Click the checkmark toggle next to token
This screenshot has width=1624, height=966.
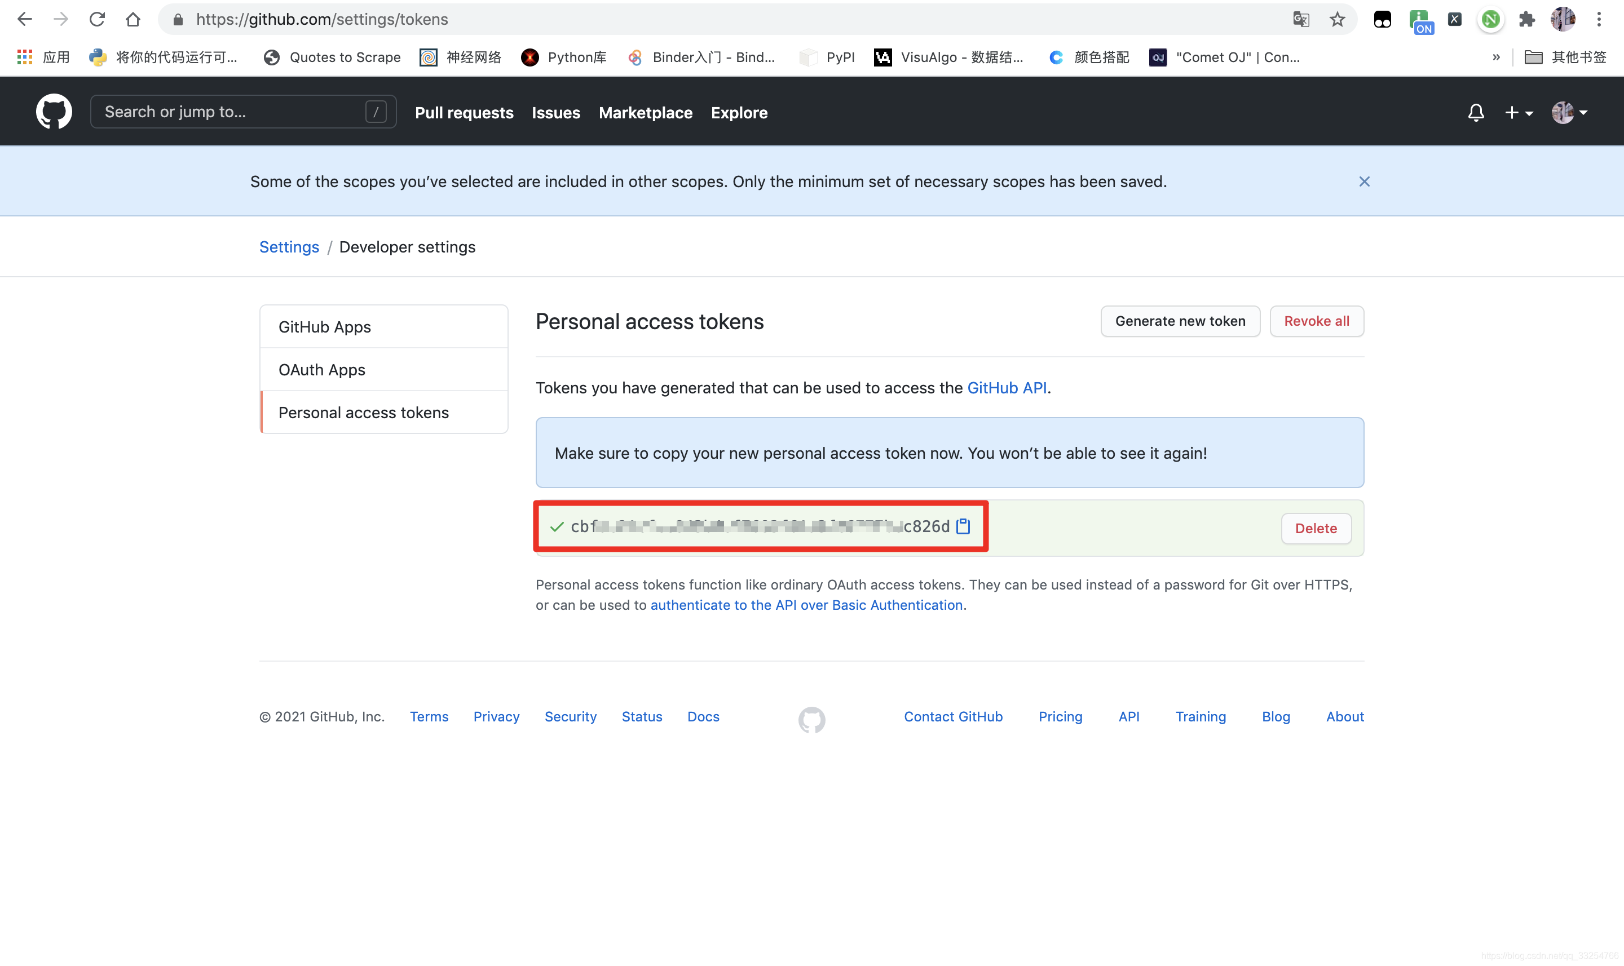click(558, 527)
